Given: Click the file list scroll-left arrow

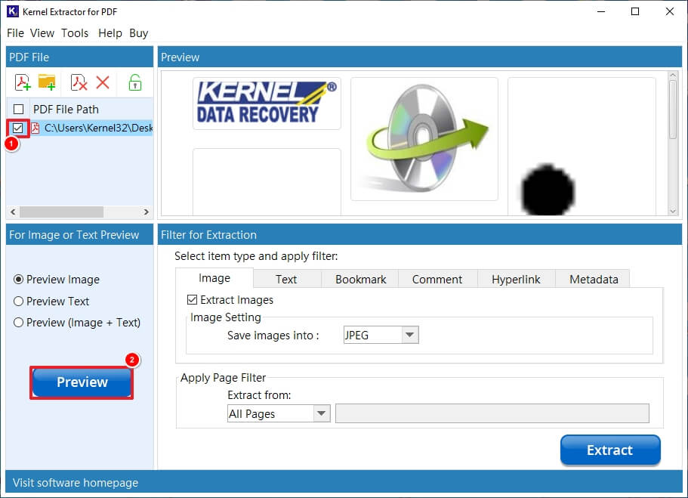Looking at the screenshot, I should click(13, 212).
